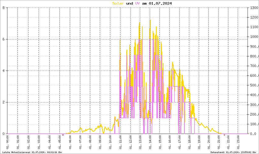Click the x-axis label '01. 17:00'

180,142
